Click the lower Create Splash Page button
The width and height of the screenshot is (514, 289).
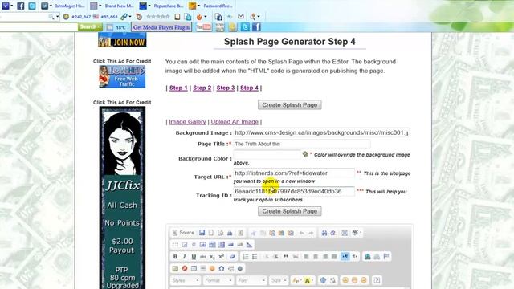click(x=289, y=211)
